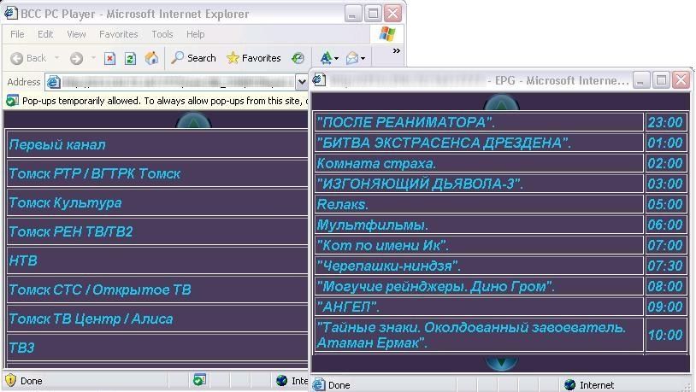
Task: Click the 07:30 time cell
Action: 666,265
